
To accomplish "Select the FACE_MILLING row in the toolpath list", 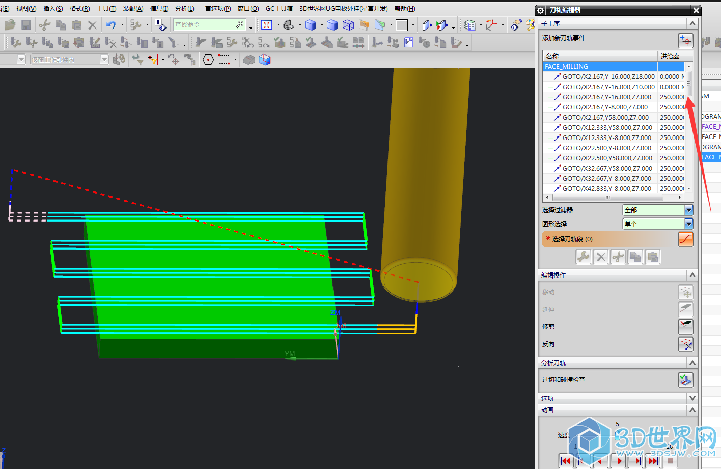I will [x=614, y=66].
